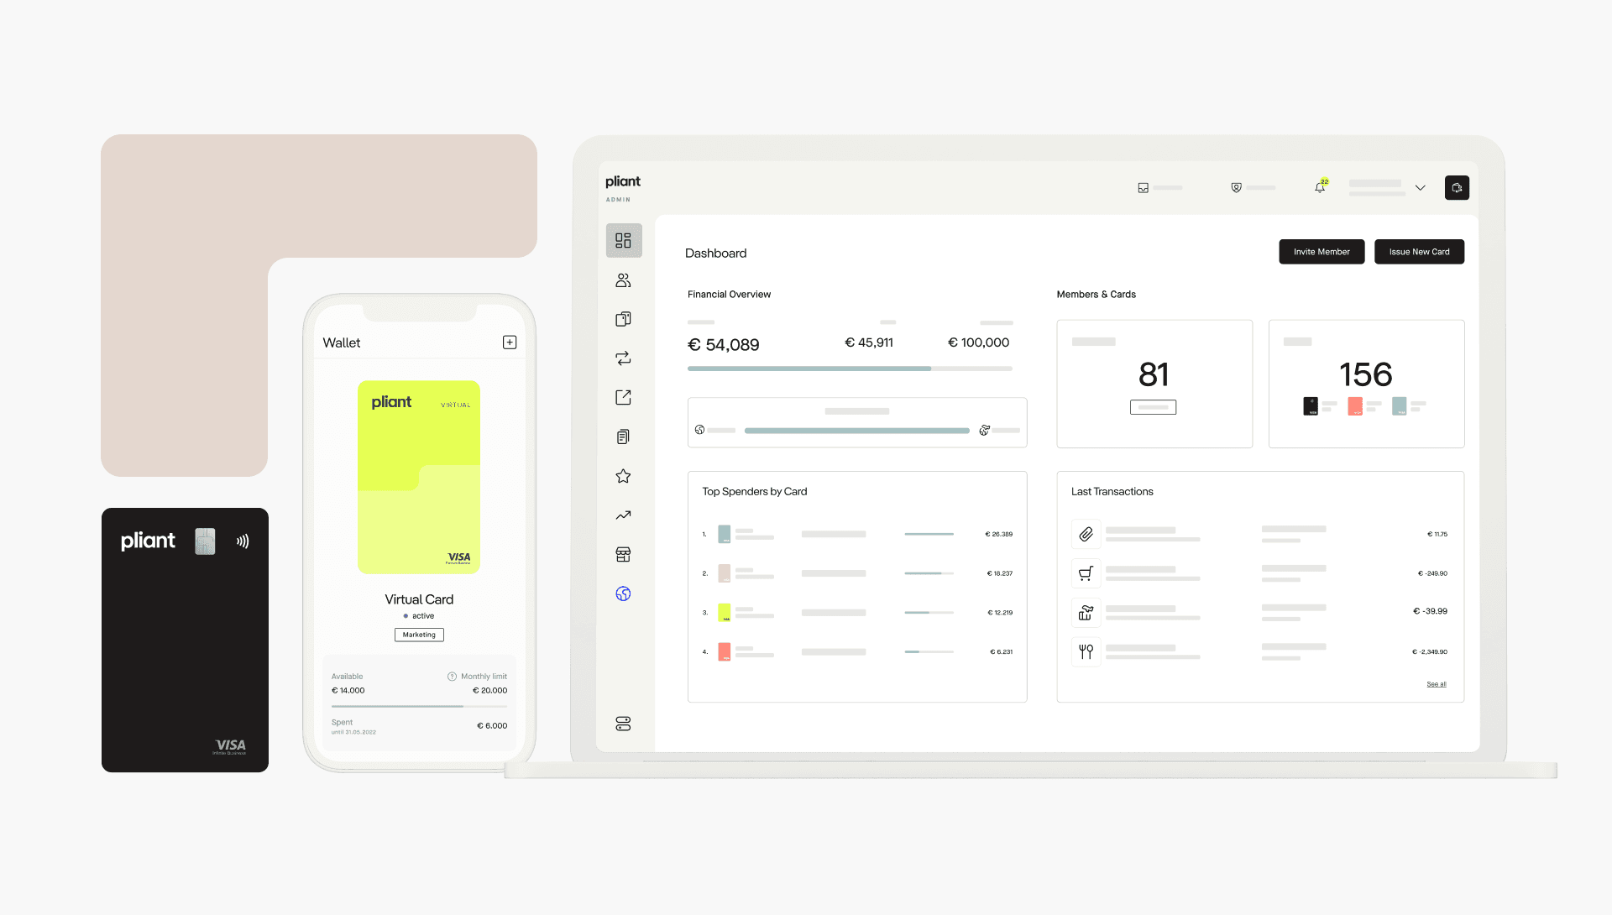Expand the account dropdown chevron in top bar
Screen dimensions: 1612x915
click(1420, 188)
